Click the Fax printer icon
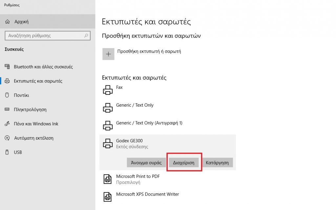336x210 pixels. [x=108, y=90]
